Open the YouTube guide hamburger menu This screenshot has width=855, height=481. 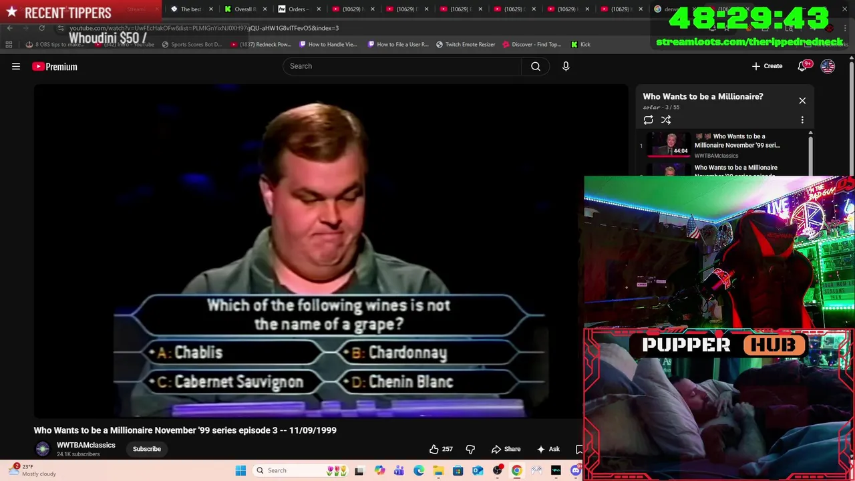click(16, 66)
